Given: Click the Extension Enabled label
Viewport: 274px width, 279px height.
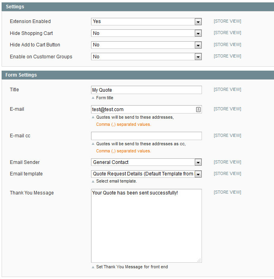Looking at the screenshot, I should (x=30, y=21).
